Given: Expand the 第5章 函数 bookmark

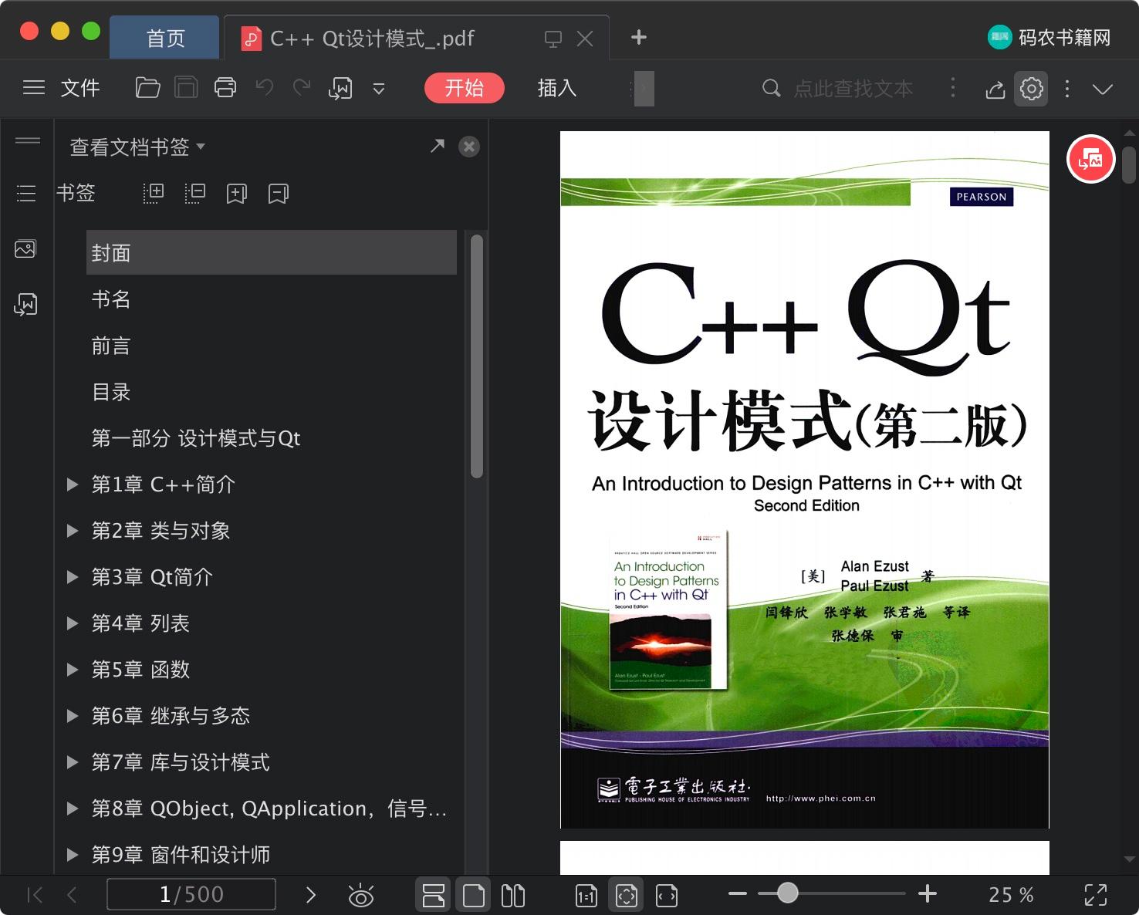Looking at the screenshot, I should [73, 670].
